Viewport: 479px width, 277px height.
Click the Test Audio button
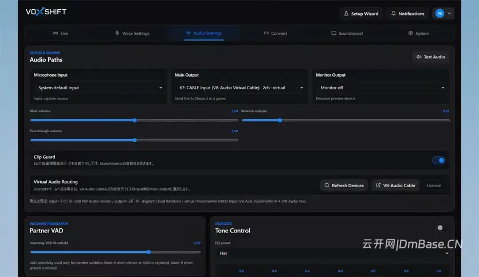[431, 57]
